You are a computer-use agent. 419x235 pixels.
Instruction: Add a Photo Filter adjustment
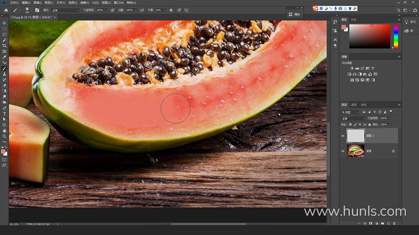tap(365, 74)
